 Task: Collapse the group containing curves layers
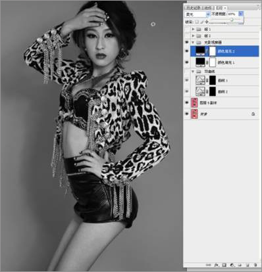point(193,72)
